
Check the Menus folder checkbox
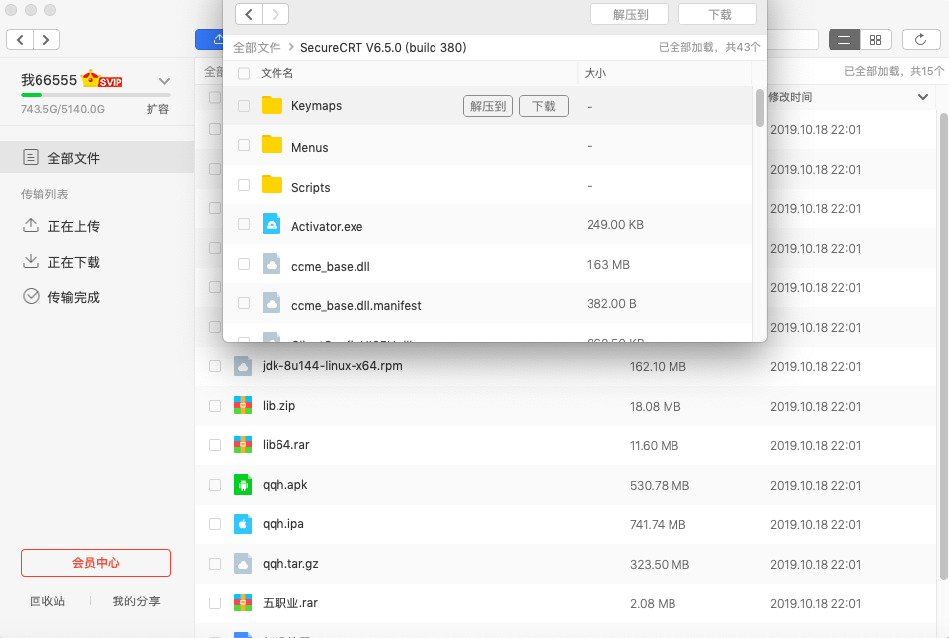click(x=244, y=145)
